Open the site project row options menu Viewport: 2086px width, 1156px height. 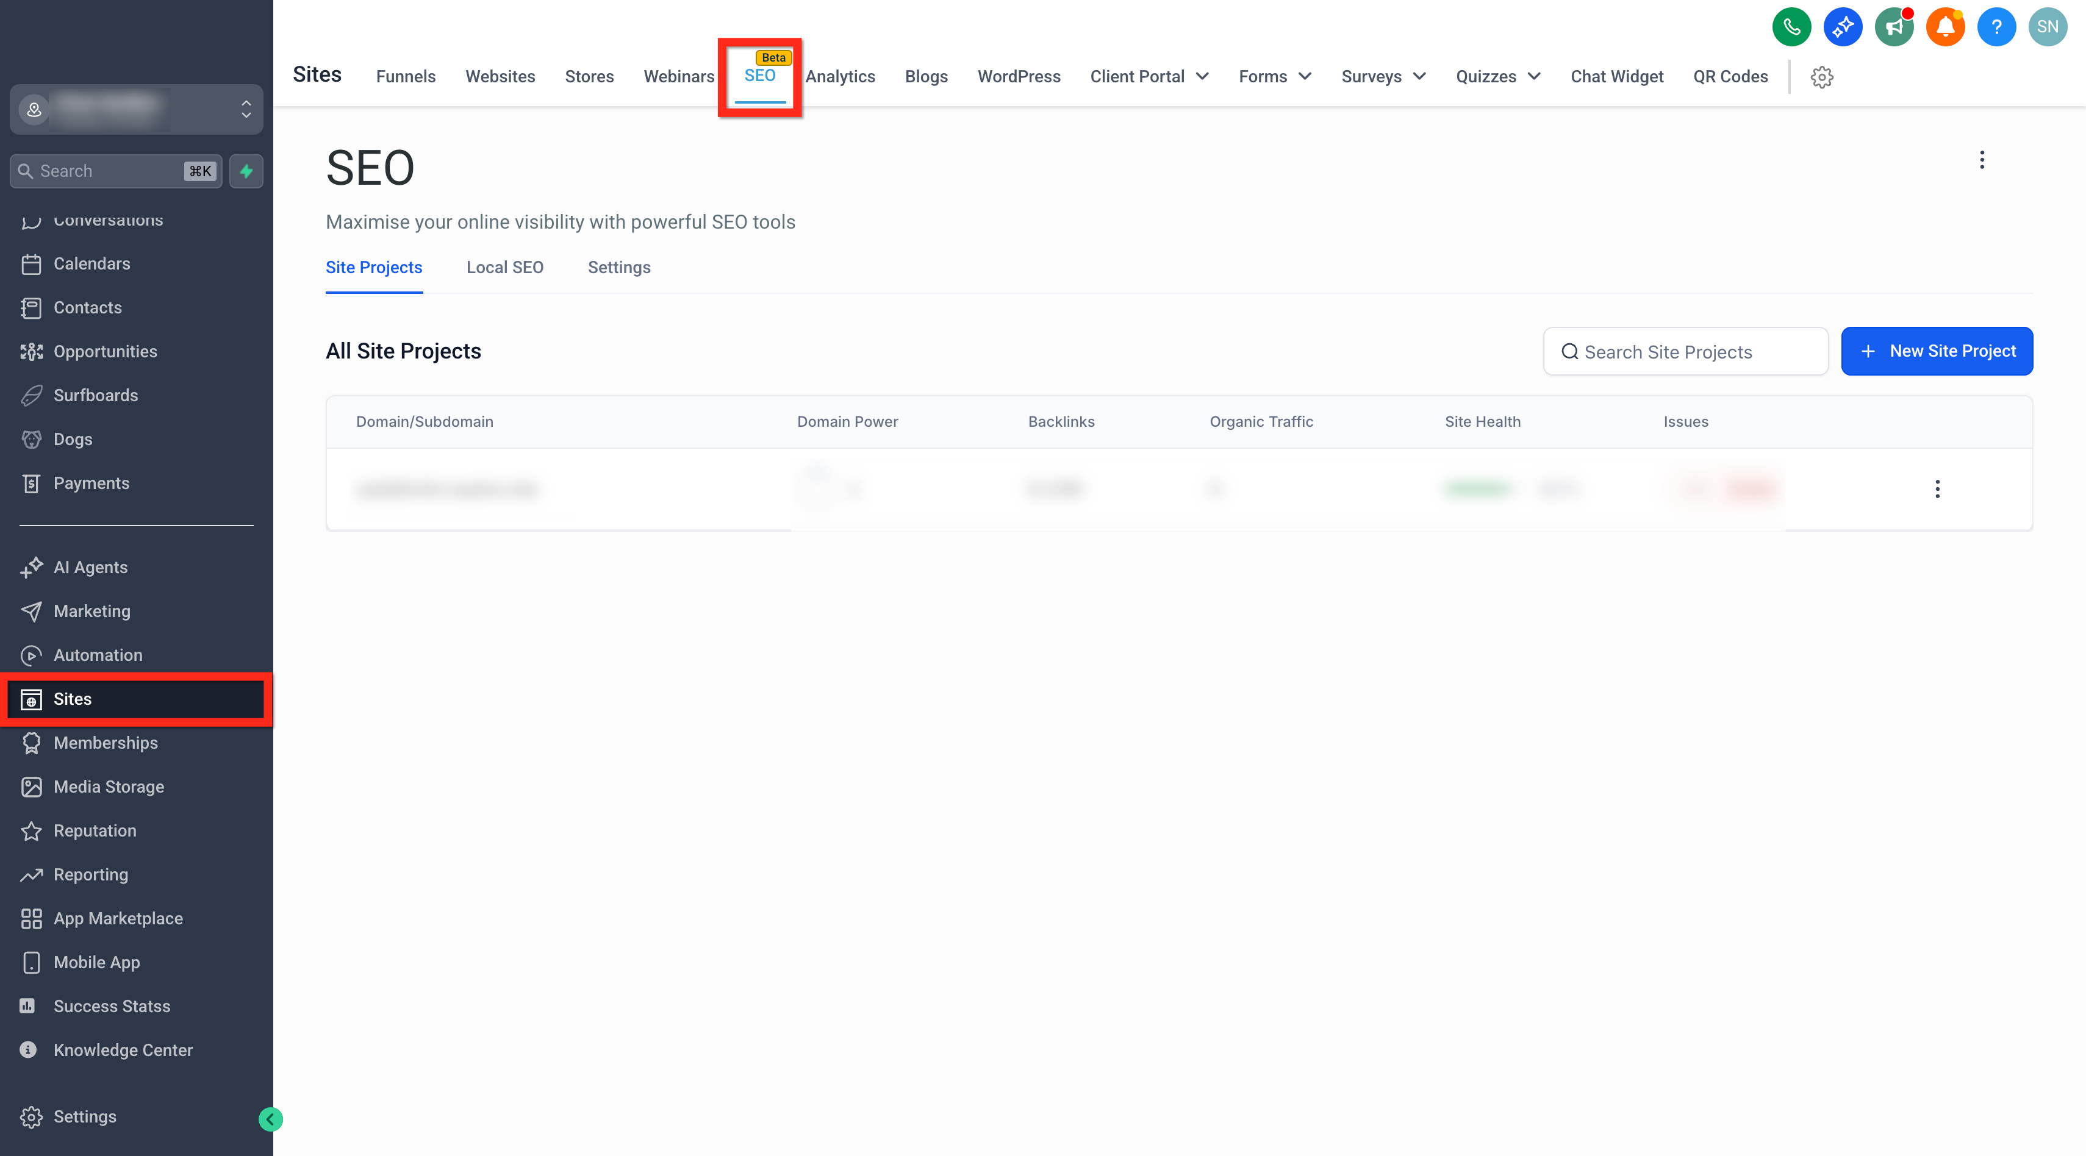point(1937,488)
